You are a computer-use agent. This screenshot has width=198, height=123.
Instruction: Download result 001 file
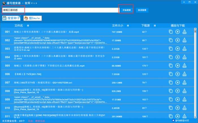[185, 32]
